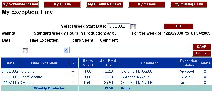The height and width of the screenshot is (97, 213).
Task: Select the Team Meeting cell
Action: 44,77
